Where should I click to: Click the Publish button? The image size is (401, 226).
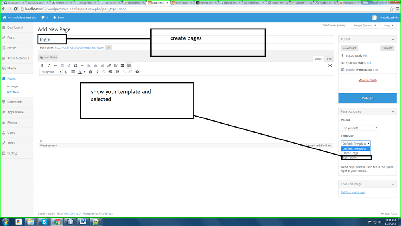[x=367, y=98]
